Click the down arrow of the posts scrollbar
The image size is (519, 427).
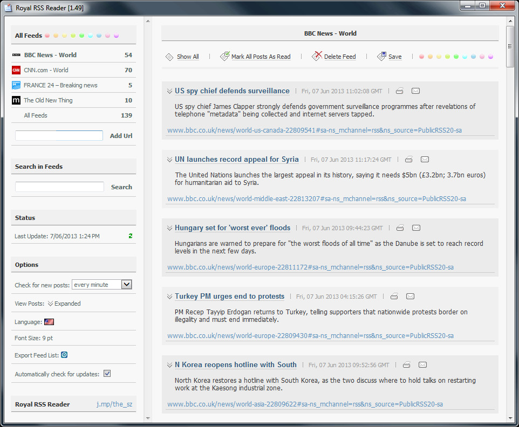click(510, 418)
